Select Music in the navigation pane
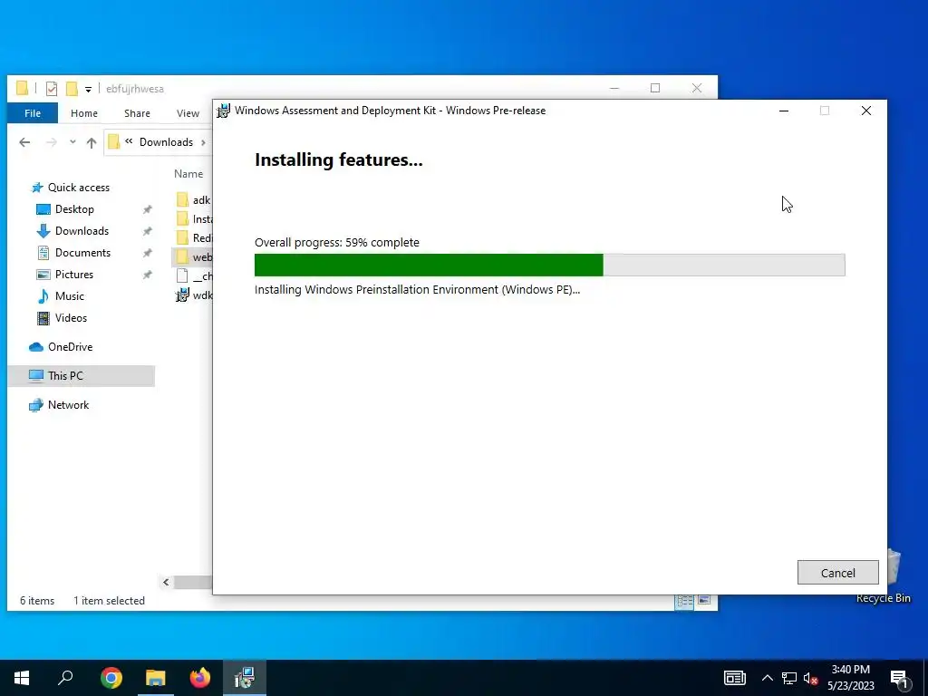Screen dimensions: 928x696 pos(69,296)
